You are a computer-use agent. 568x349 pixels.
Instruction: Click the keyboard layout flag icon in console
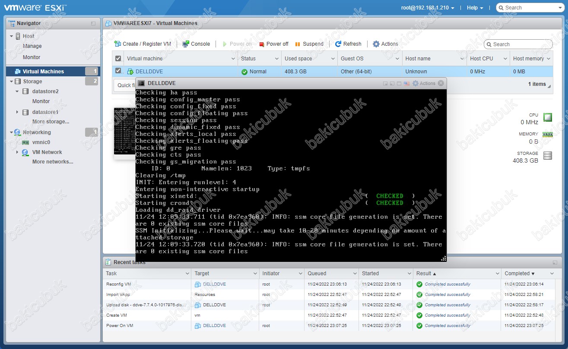click(406, 83)
